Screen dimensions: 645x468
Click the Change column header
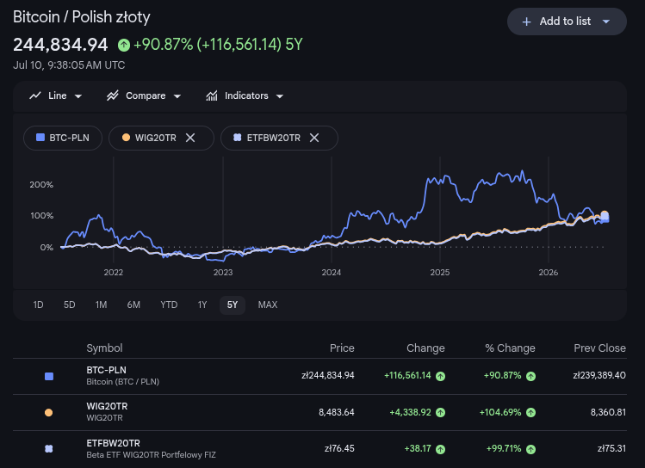(x=425, y=348)
